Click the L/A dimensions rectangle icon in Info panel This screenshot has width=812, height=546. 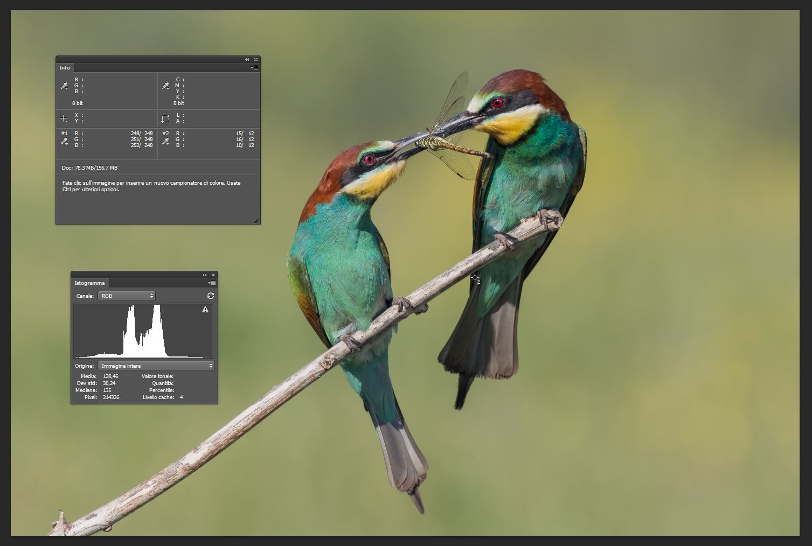coord(165,118)
